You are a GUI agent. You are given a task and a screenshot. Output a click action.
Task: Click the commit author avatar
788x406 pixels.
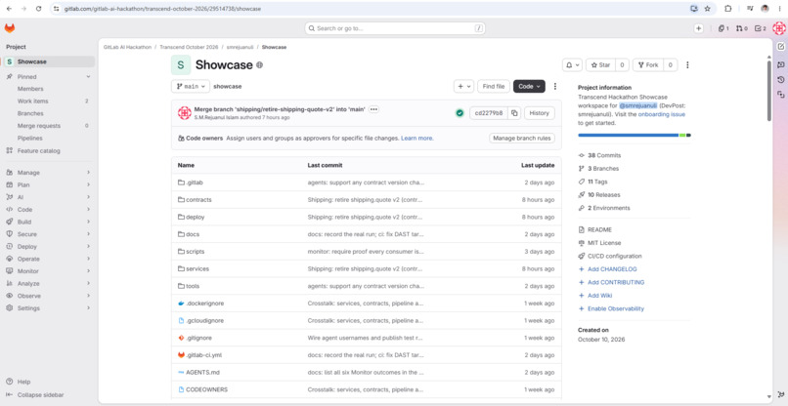pyautogui.click(x=185, y=113)
